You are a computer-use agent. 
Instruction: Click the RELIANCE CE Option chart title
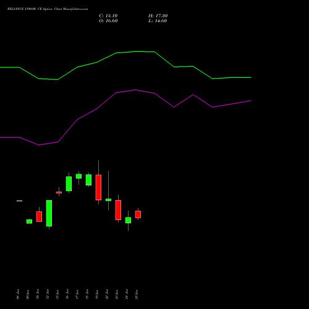pyautogui.click(x=48, y=9)
